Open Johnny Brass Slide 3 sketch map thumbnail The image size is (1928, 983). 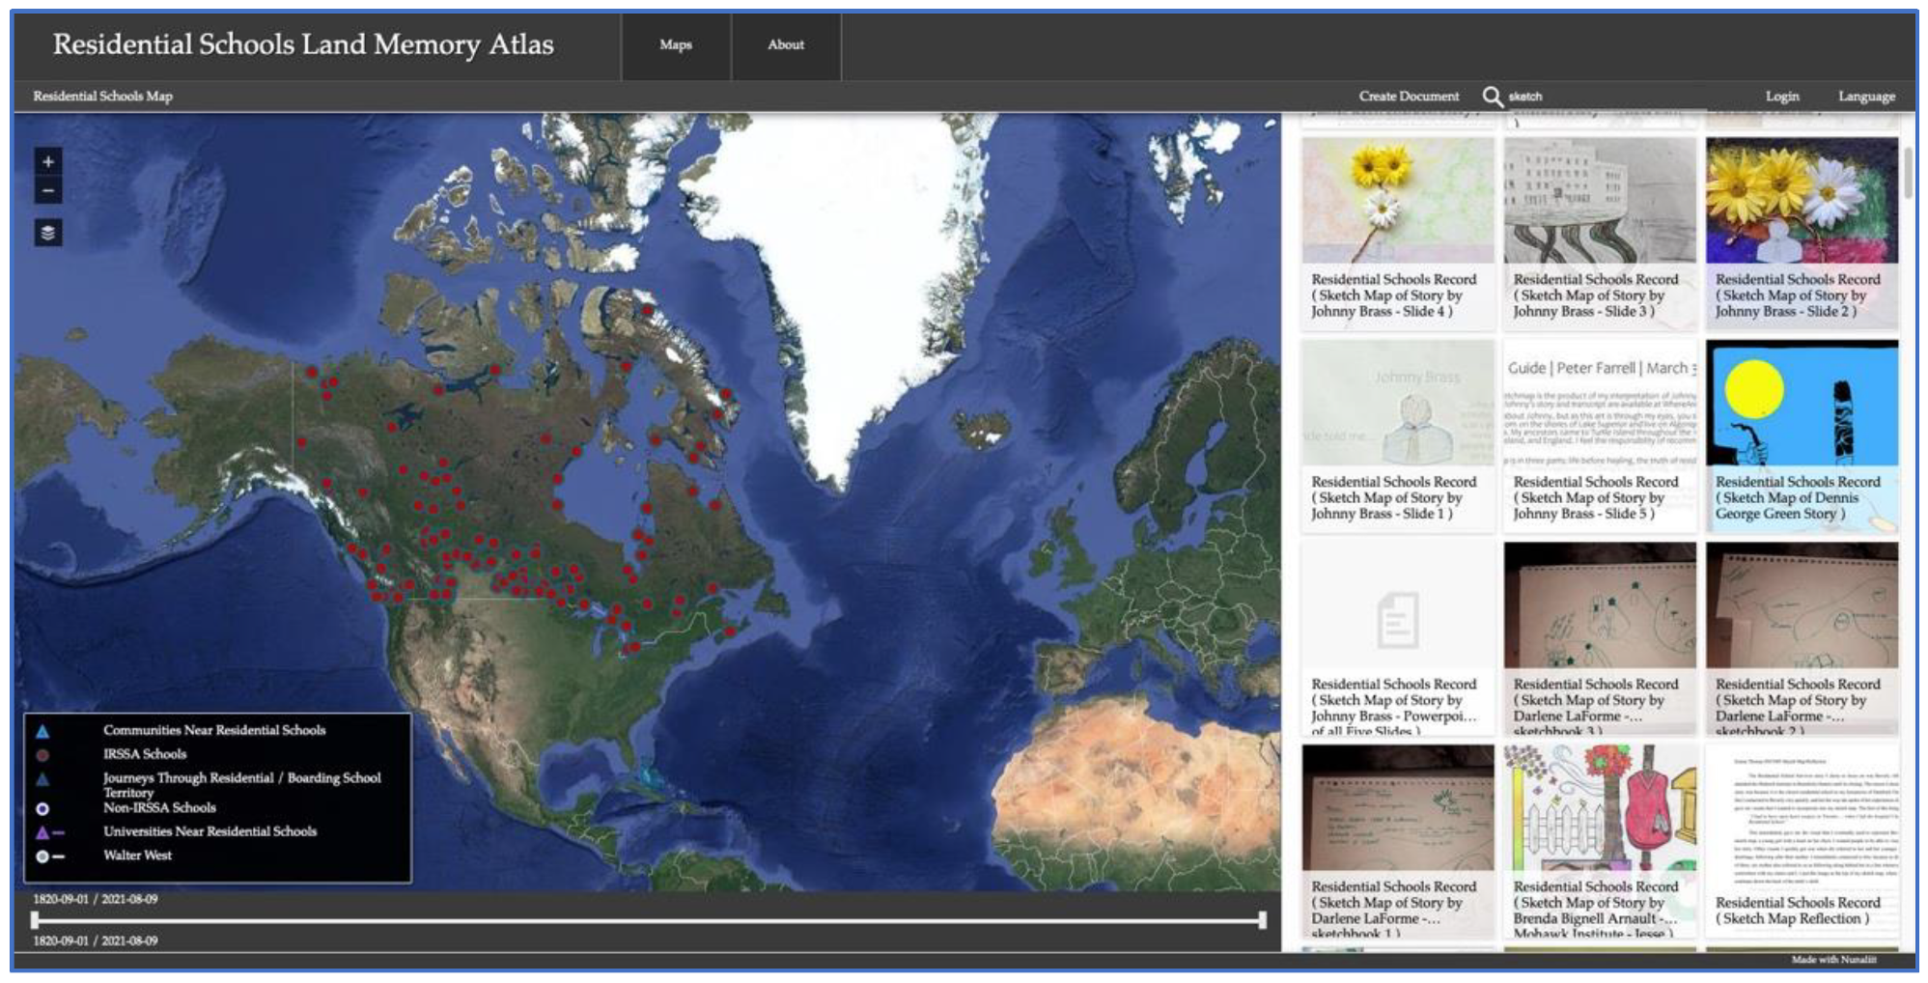point(1599,234)
